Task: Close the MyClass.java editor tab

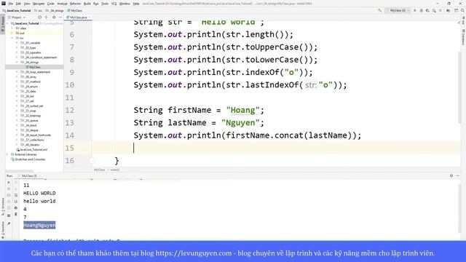Action: click(90, 17)
